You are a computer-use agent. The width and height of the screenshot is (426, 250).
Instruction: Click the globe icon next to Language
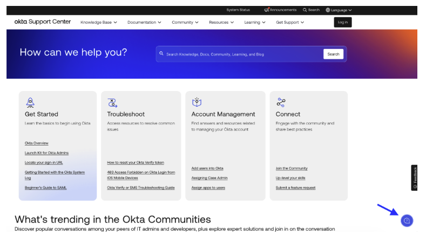328,10
